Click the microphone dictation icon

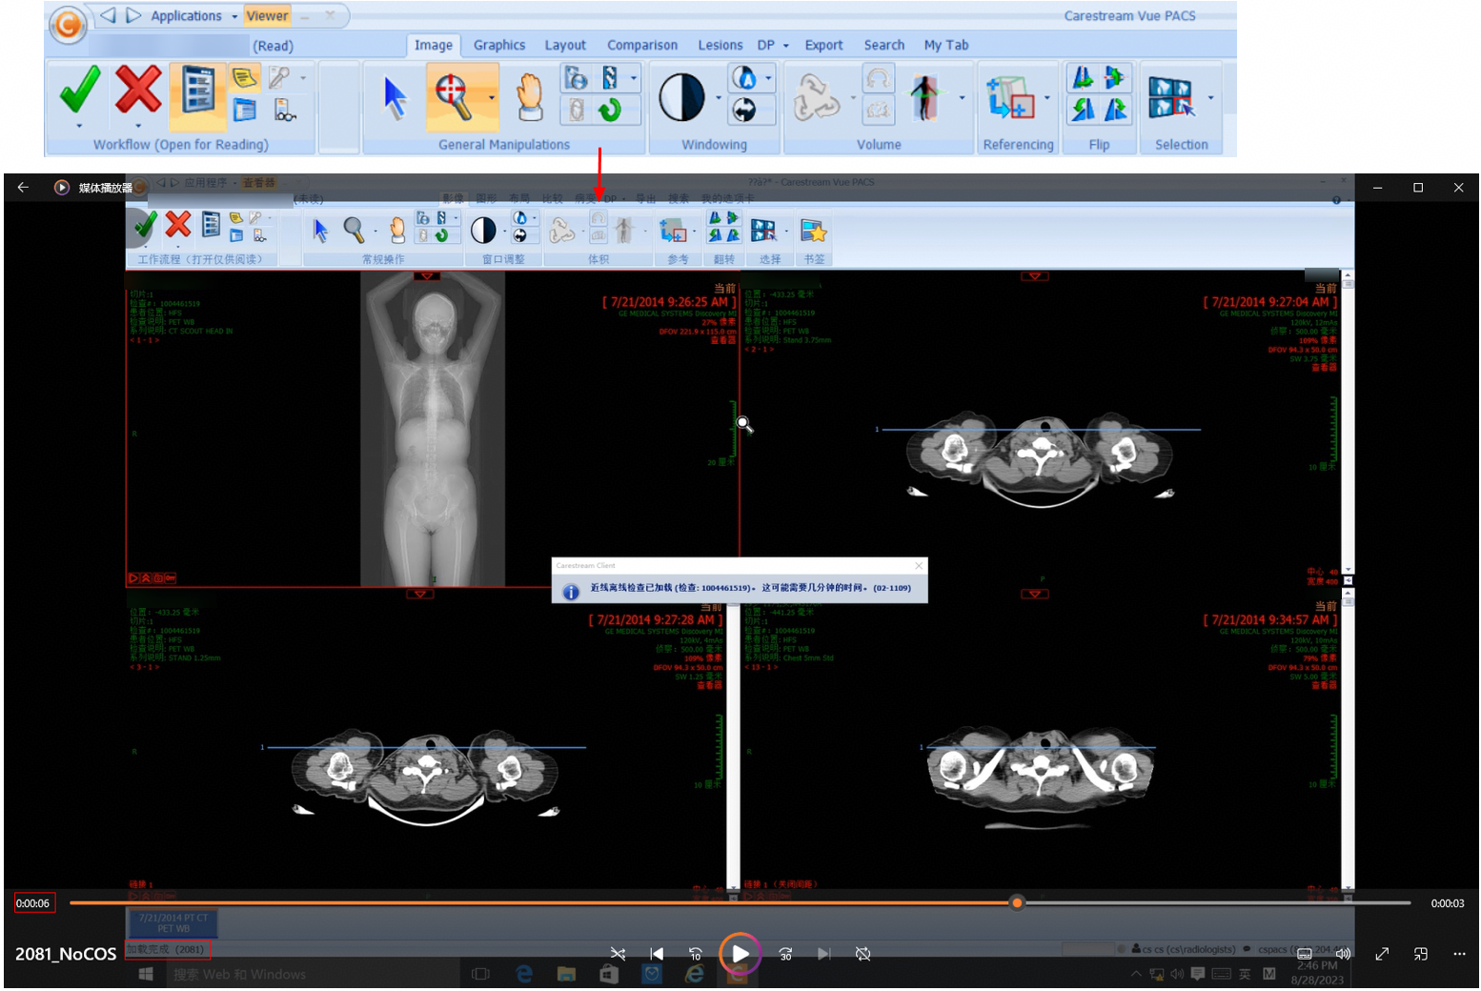279,77
